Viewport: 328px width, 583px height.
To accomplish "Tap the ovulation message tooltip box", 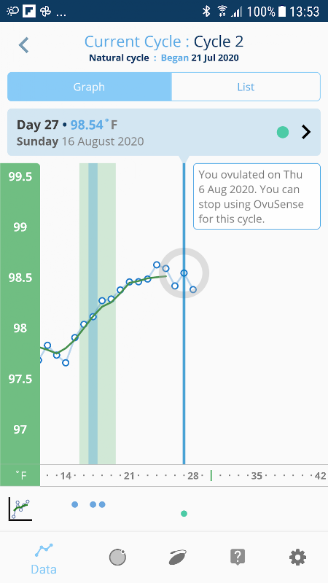I will [257, 196].
